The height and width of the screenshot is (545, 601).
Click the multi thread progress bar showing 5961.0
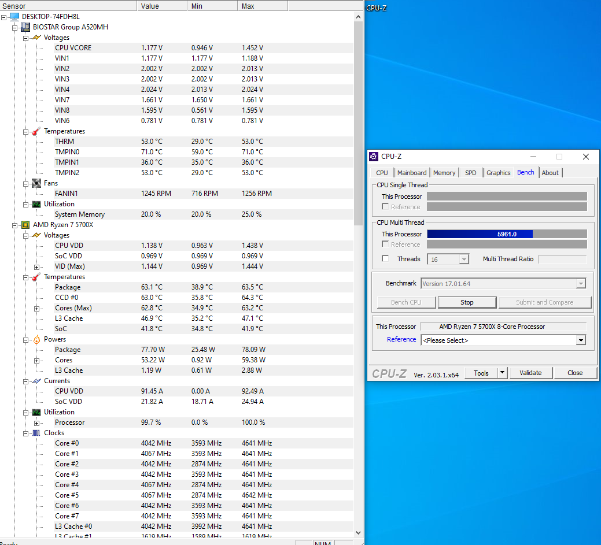[x=507, y=234]
